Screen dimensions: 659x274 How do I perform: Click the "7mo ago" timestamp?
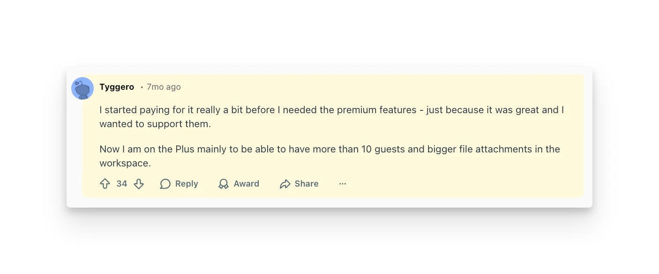click(164, 87)
